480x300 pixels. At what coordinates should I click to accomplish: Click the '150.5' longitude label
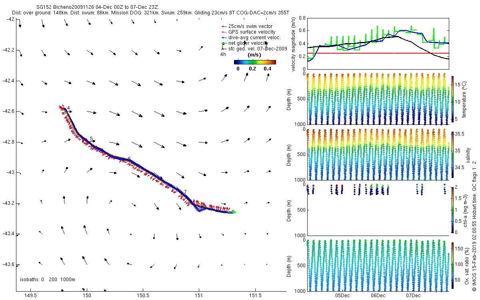[143, 296]
